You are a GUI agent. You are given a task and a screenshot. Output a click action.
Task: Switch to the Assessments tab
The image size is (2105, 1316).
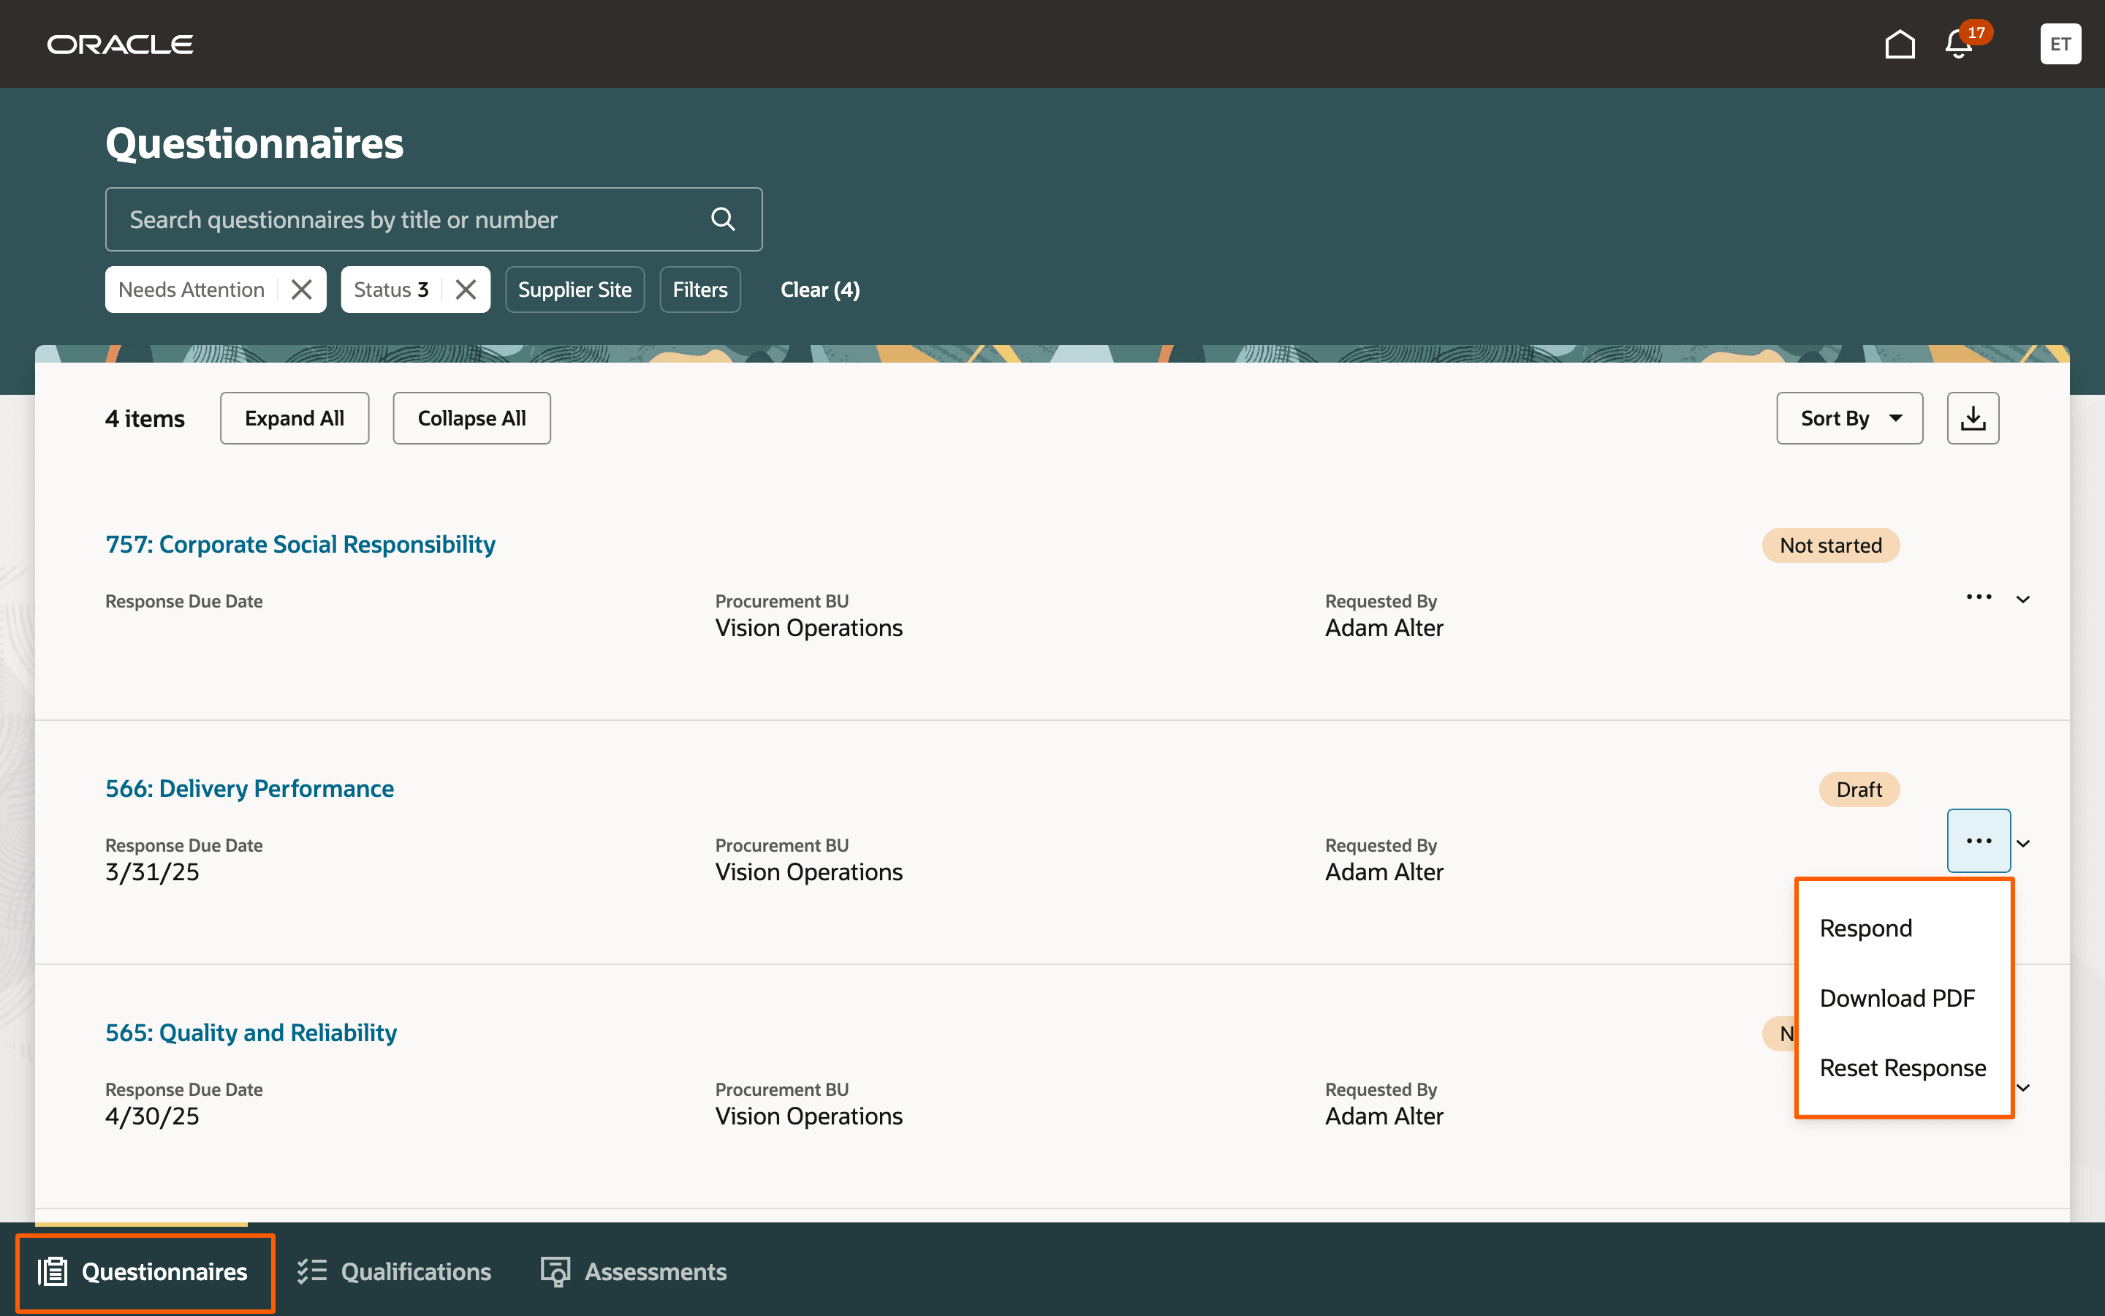(633, 1271)
